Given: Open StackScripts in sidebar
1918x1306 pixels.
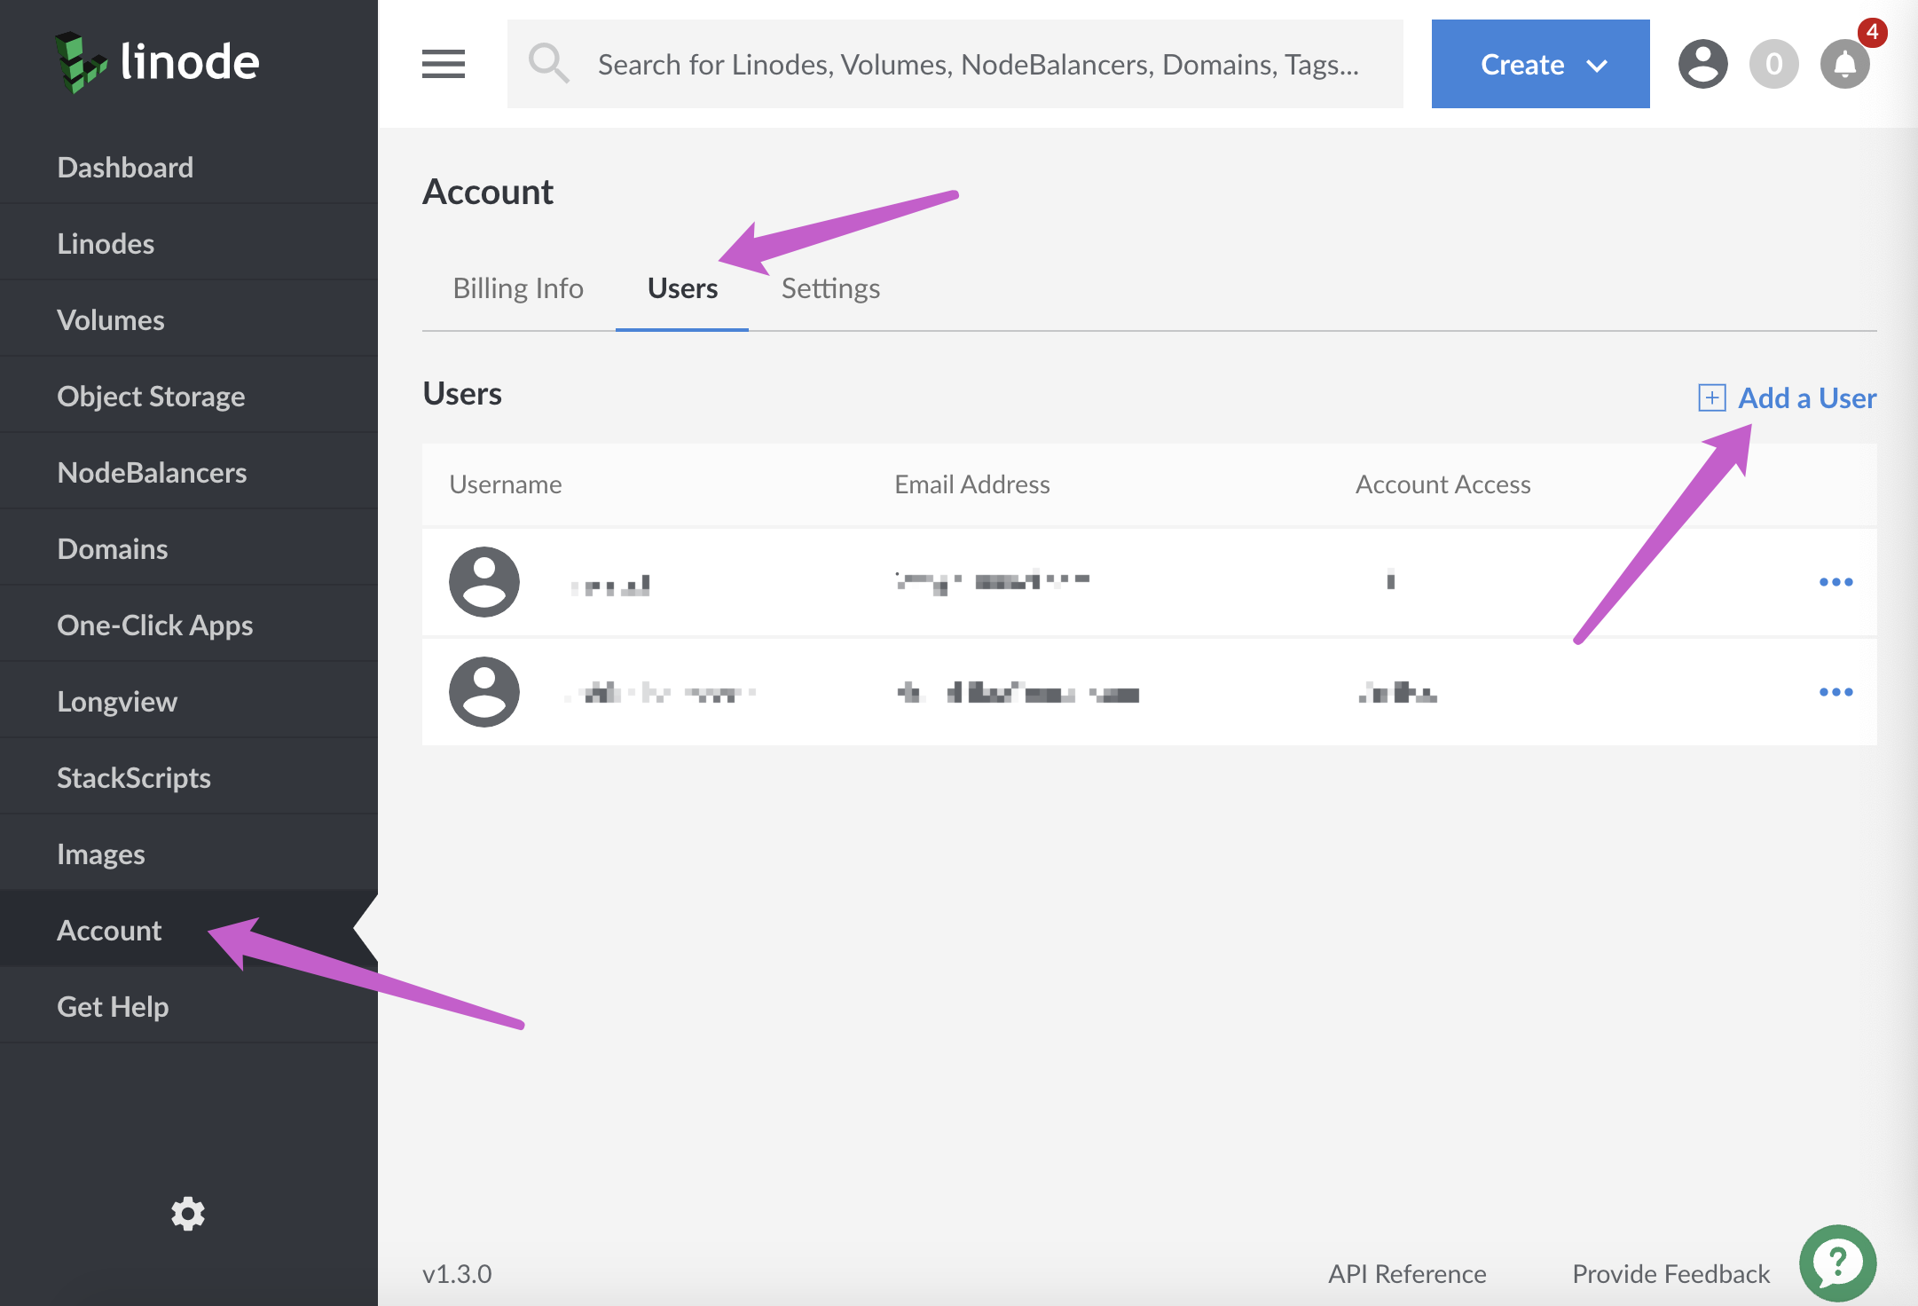Looking at the screenshot, I should click(x=189, y=777).
